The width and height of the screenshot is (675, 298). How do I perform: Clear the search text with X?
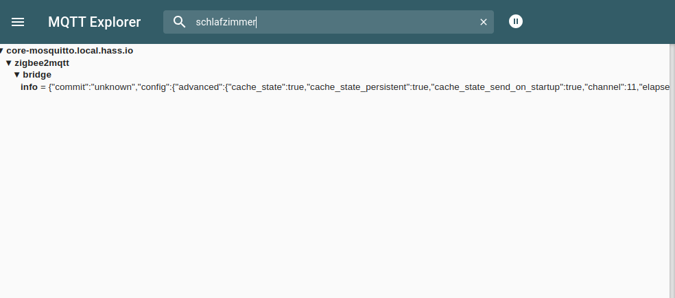[483, 22]
